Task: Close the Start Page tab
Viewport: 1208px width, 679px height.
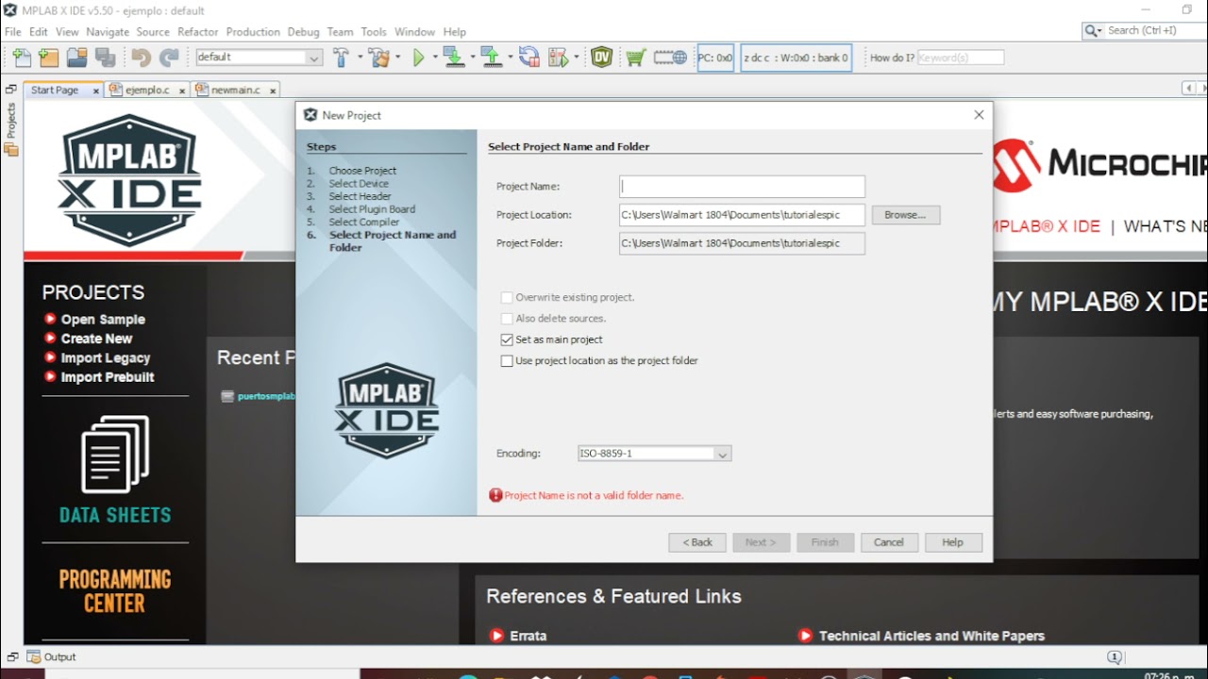Action: (x=96, y=91)
